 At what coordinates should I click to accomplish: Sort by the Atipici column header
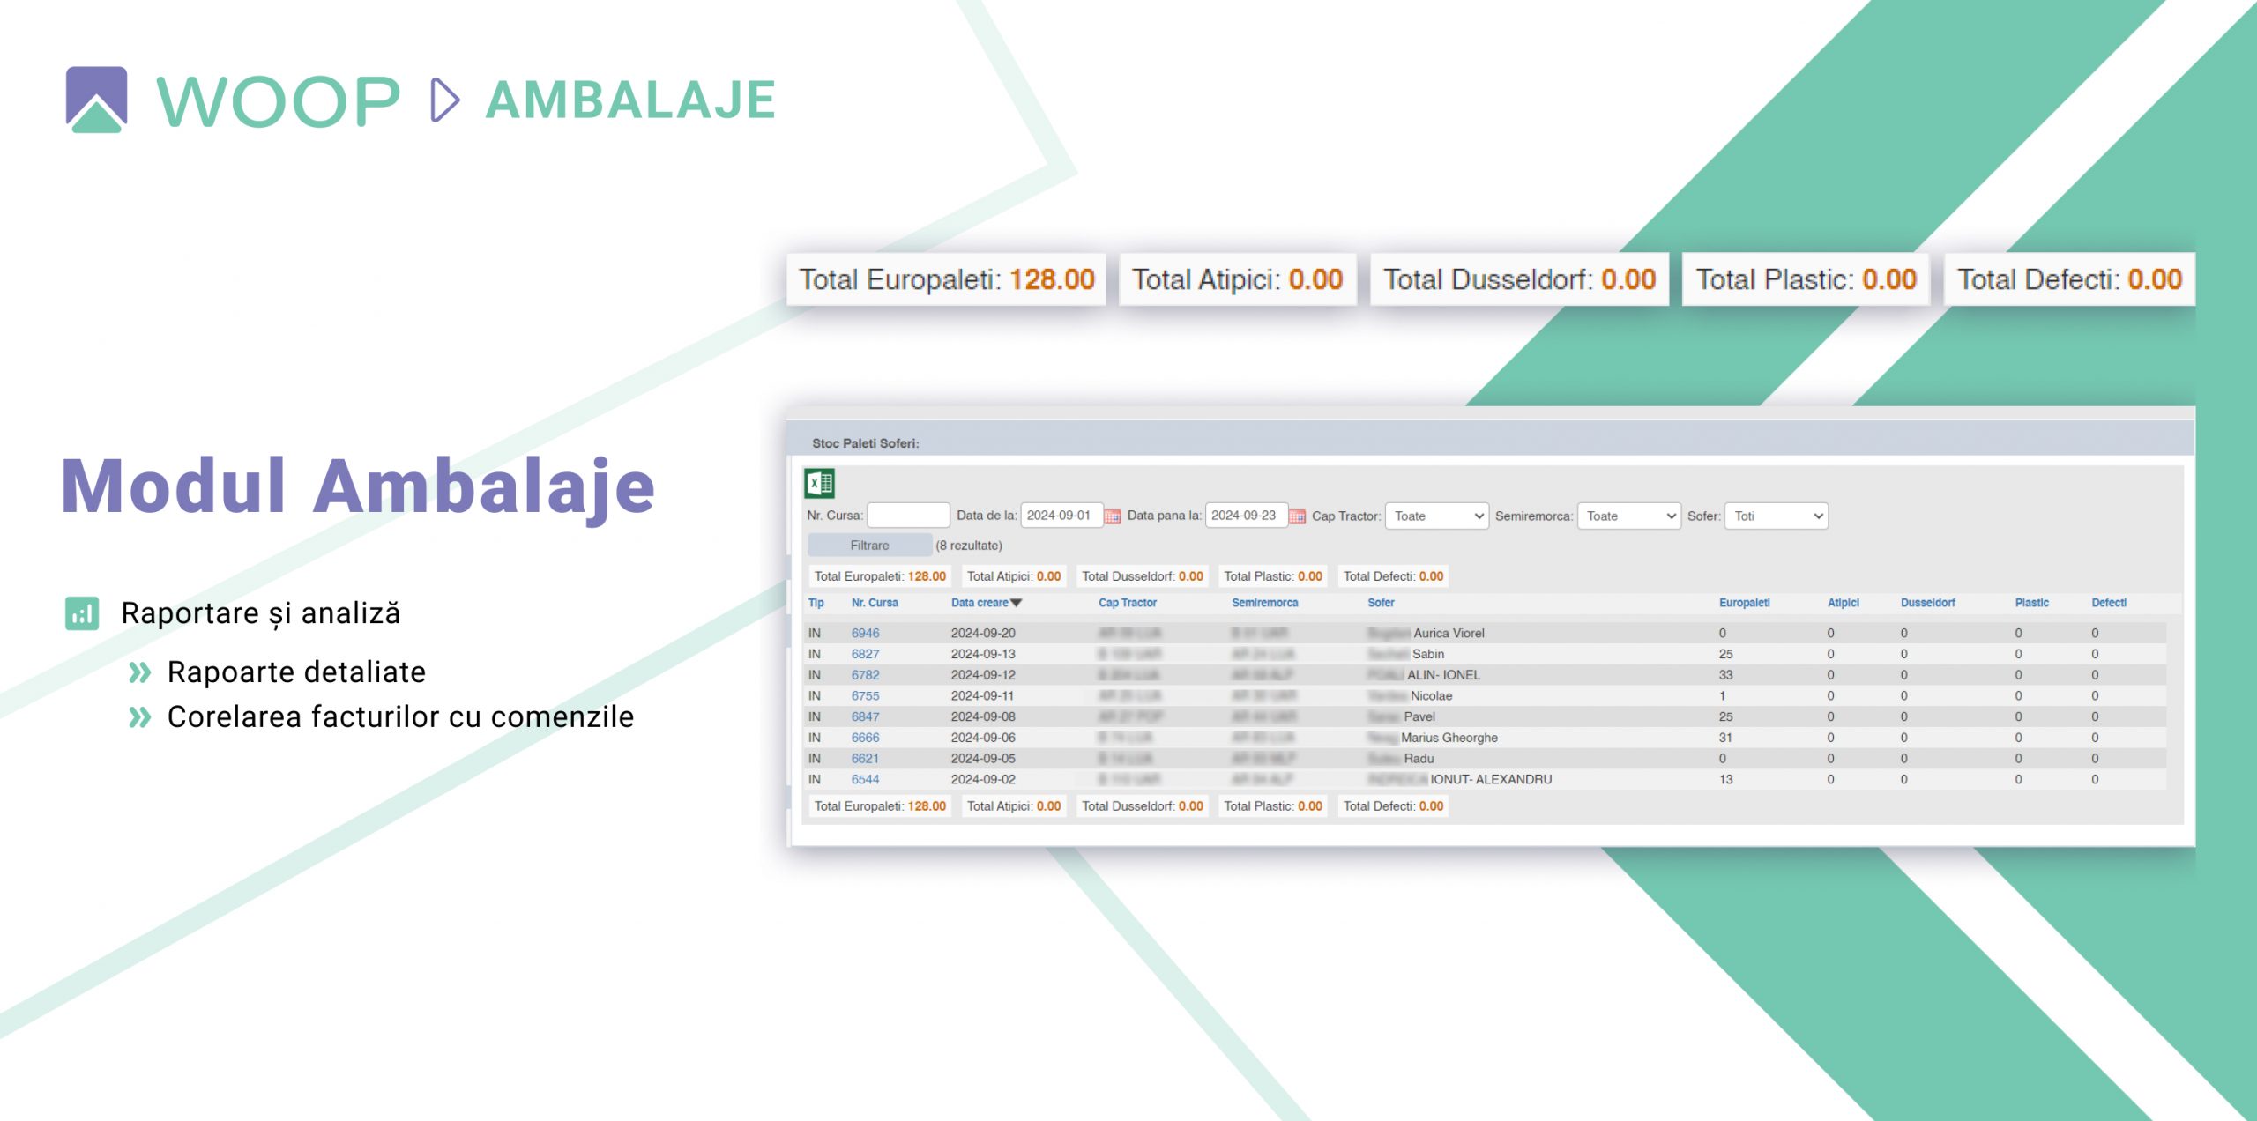[x=1843, y=603]
